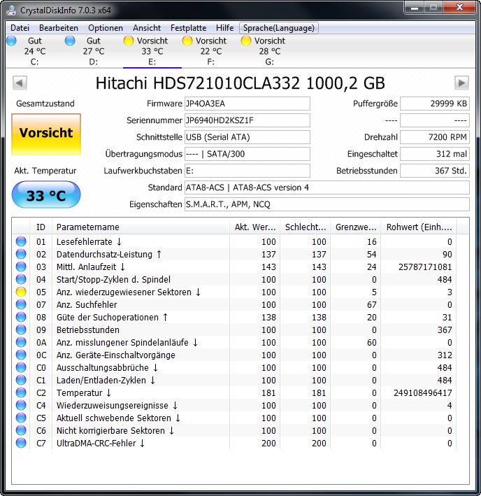481x496 pixels.
Task: Click the status icon for Anz. Suchfehler
Action: coord(21,304)
